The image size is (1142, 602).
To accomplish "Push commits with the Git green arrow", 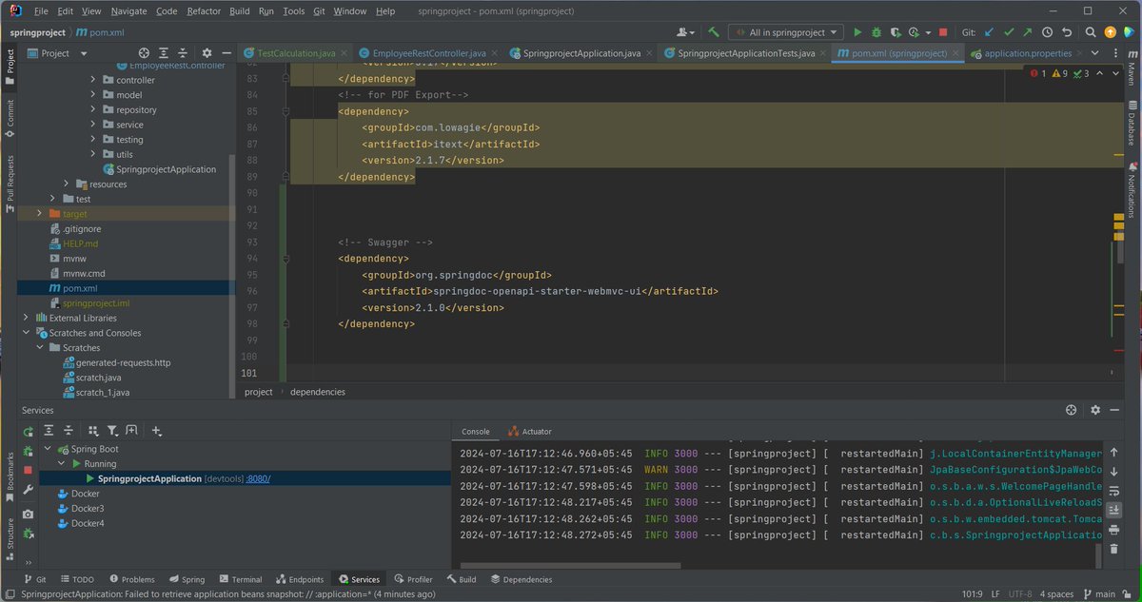I will 1028,31.
